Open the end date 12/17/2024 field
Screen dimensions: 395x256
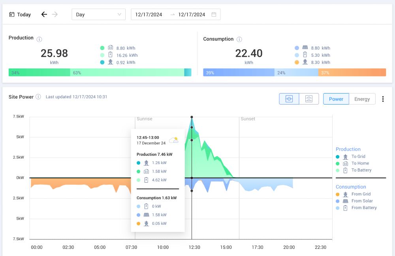[192, 15]
